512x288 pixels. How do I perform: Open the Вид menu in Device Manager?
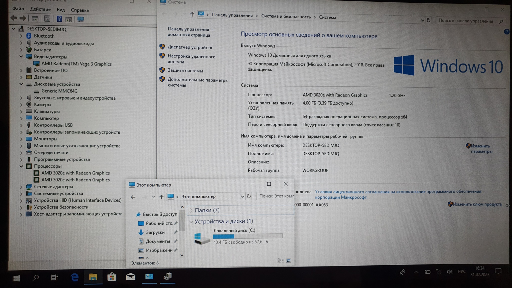coord(60,10)
